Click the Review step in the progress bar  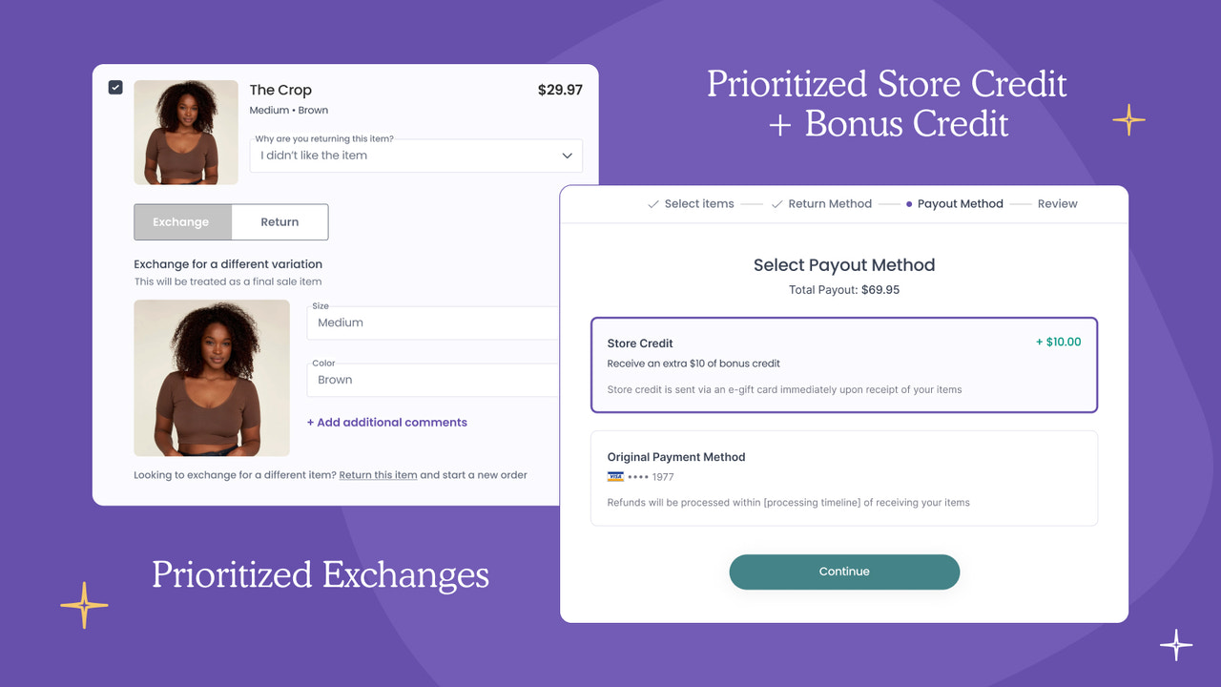click(x=1057, y=203)
